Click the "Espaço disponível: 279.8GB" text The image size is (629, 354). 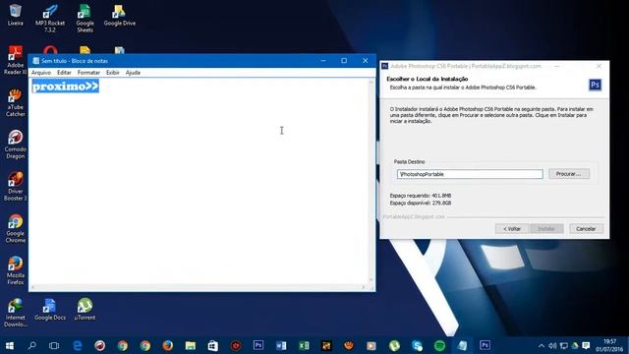[x=421, y=204]
